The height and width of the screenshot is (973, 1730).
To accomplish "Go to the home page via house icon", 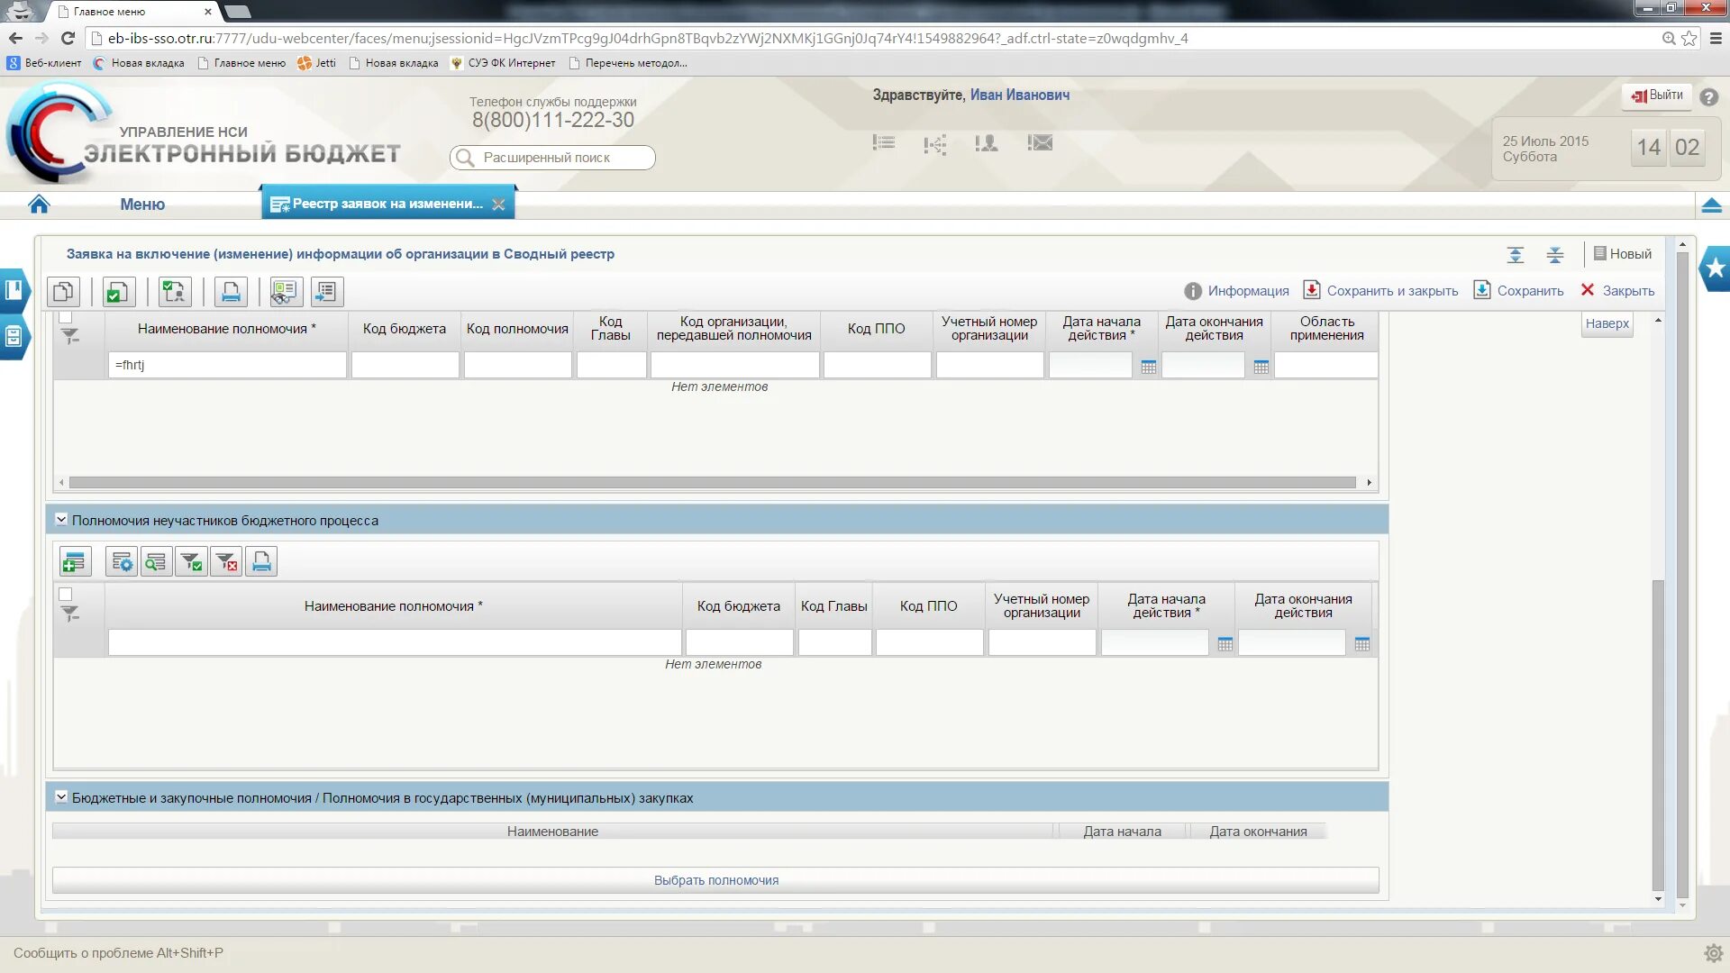I will pos(39,205).
